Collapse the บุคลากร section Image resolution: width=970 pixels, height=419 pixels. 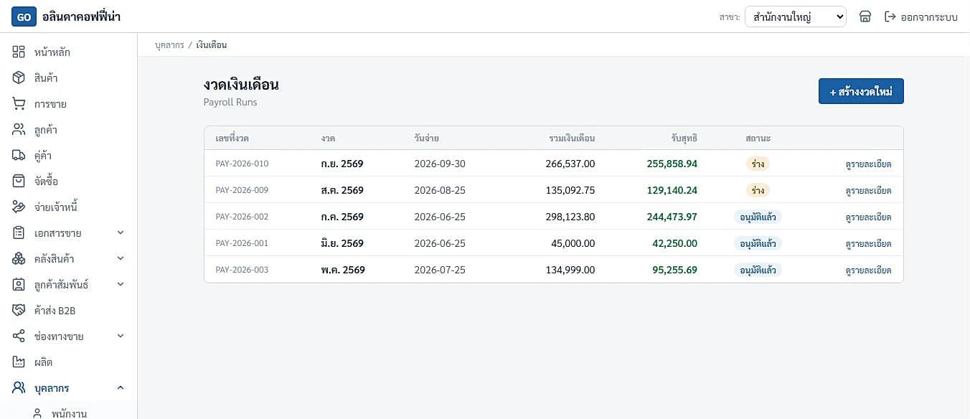point(121,388)
